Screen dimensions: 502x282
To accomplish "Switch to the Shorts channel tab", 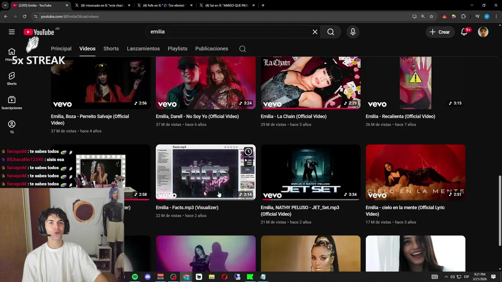I will 111,49.
